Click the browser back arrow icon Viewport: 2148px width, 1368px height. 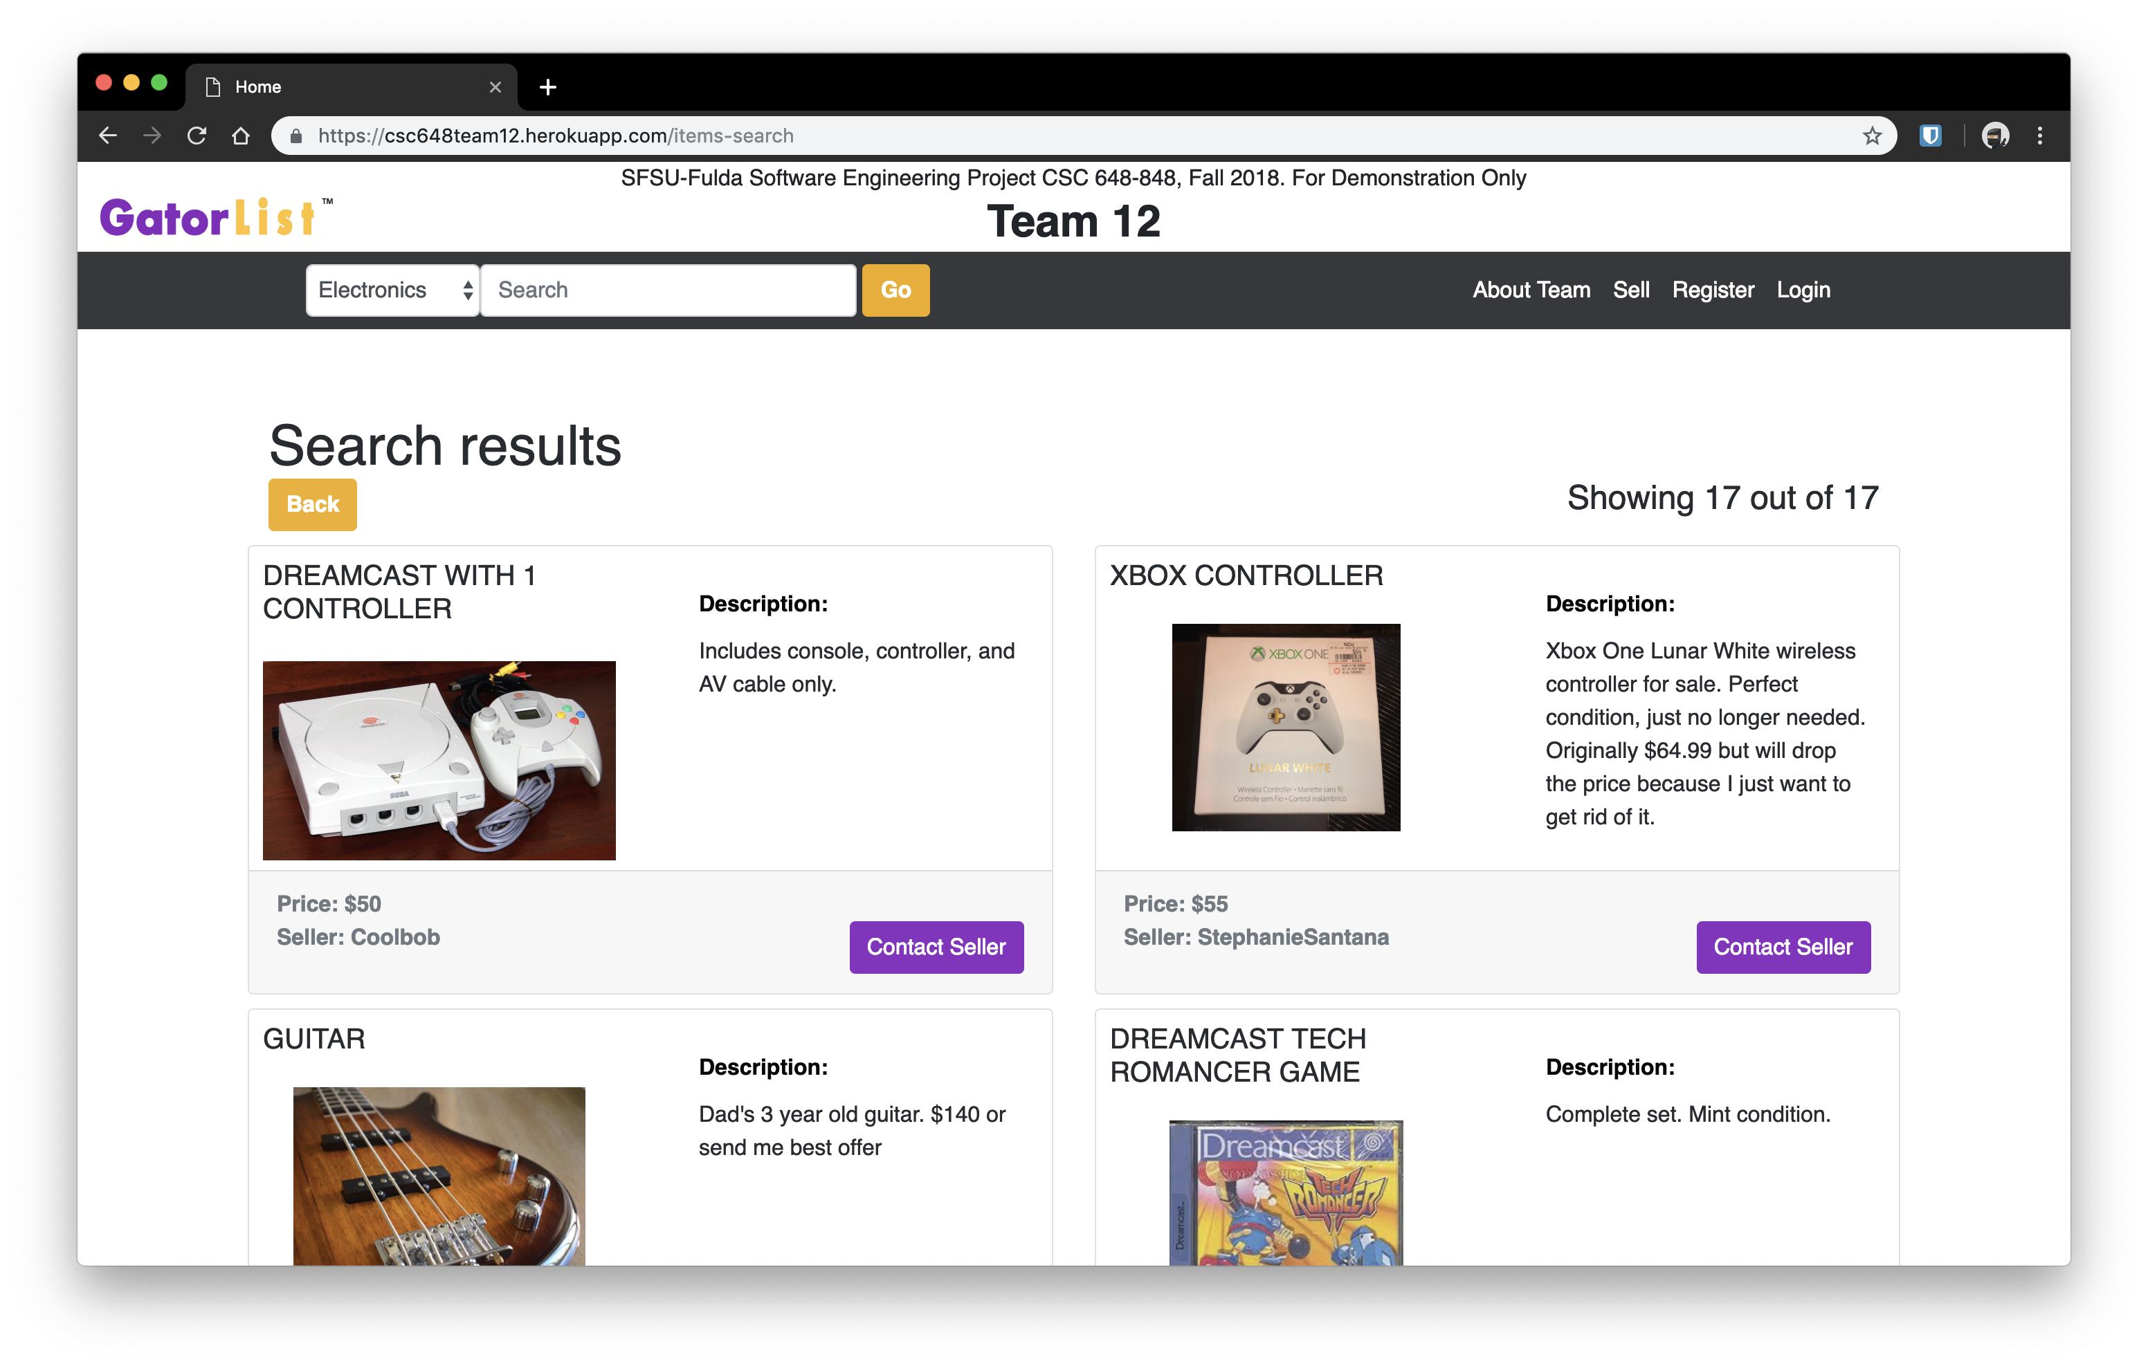108,136
